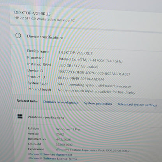Click the No pen or touch input value
The width and height of the screenshot is (162, 162).
(x=97, y=91)
